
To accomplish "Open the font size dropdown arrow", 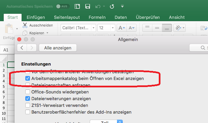I will 113,28.
